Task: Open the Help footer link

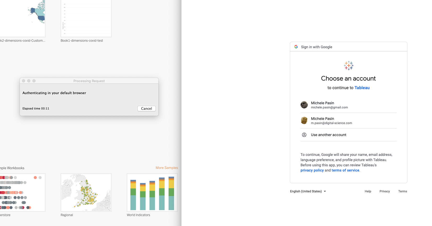Action: tap(368, 191)
